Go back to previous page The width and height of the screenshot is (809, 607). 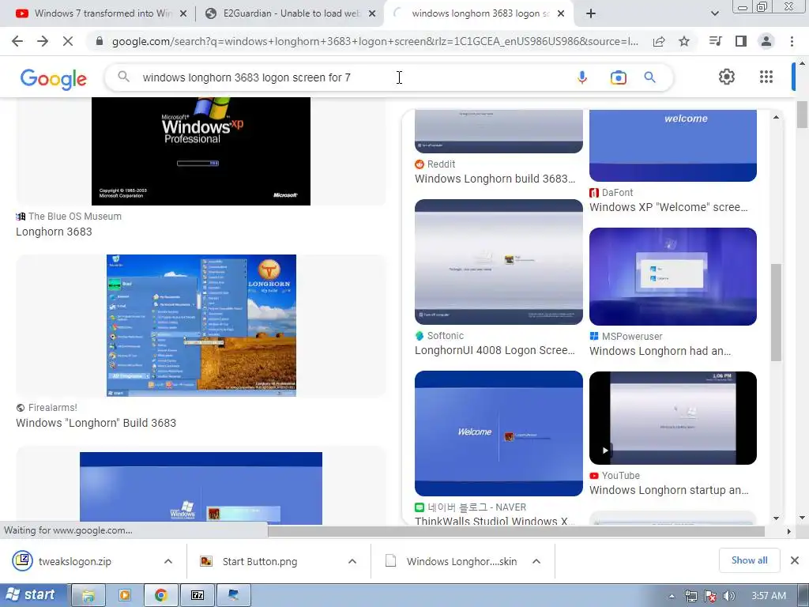pos(17,41)
